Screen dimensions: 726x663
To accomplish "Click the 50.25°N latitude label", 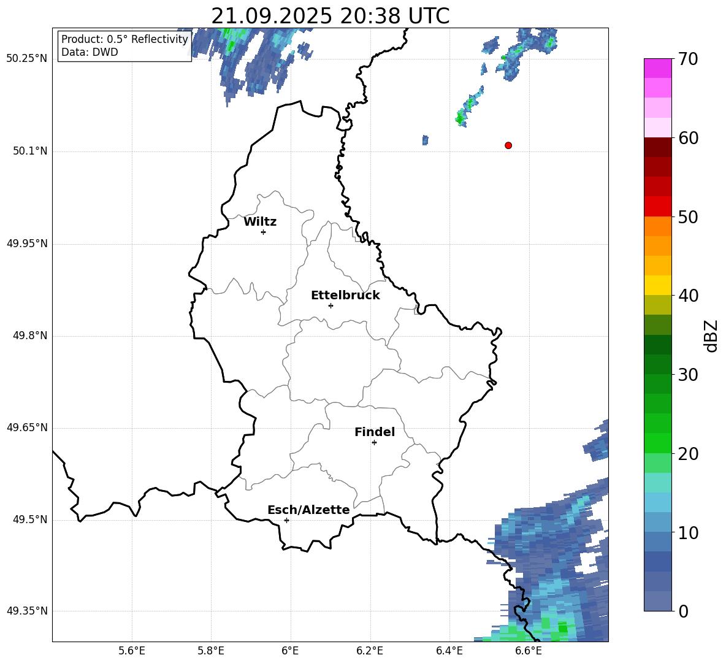I will [27, 59].
